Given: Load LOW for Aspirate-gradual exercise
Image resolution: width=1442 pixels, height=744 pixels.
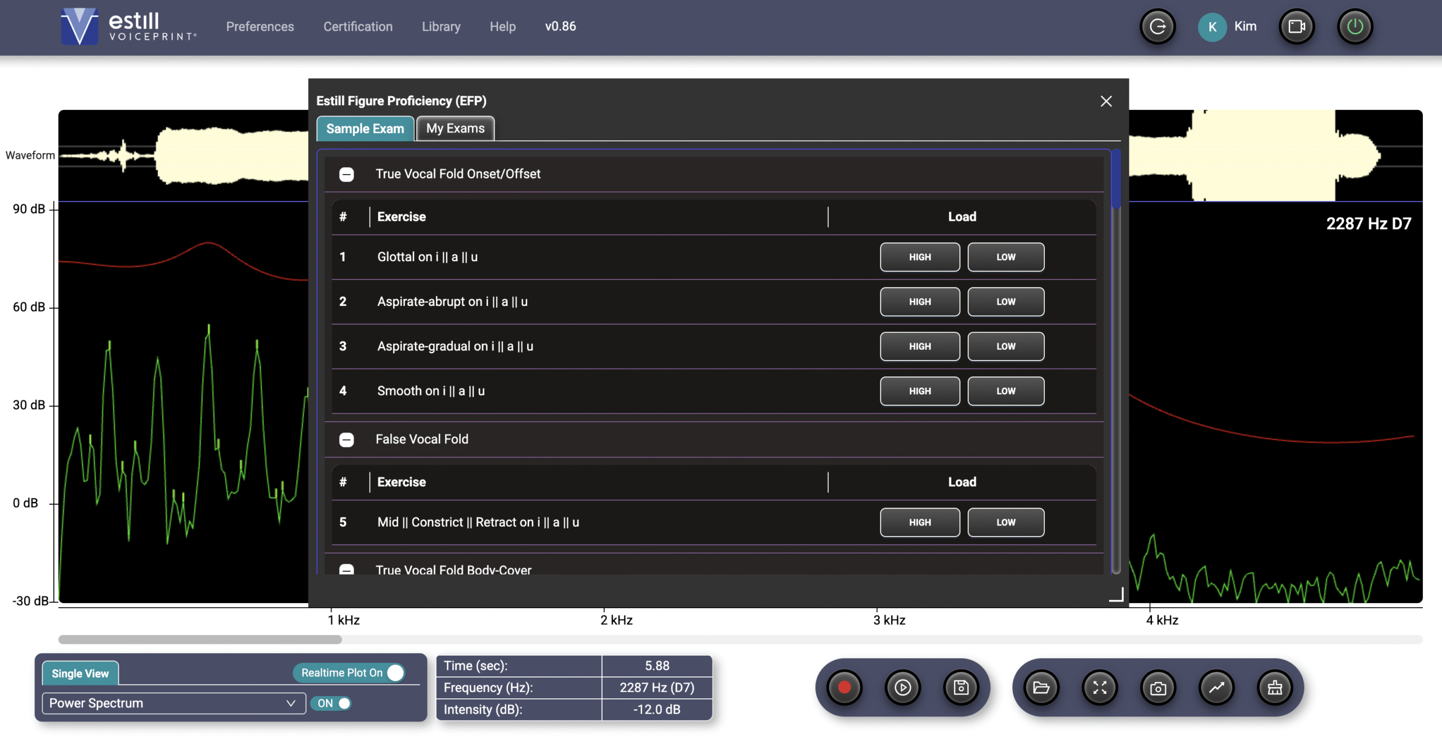Looking at the screenshot, I should pyautogui.click(x=1005, y=346).
